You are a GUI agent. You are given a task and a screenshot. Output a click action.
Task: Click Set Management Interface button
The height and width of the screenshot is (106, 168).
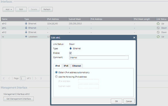pyautogui.click(x=19, y=99)
